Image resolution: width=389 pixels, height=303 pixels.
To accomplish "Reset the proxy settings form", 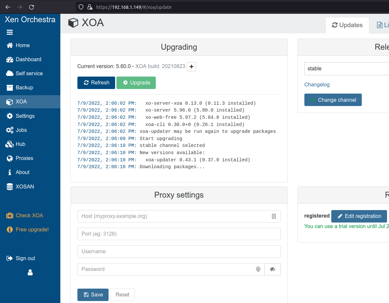I will [x=122, y=295].
